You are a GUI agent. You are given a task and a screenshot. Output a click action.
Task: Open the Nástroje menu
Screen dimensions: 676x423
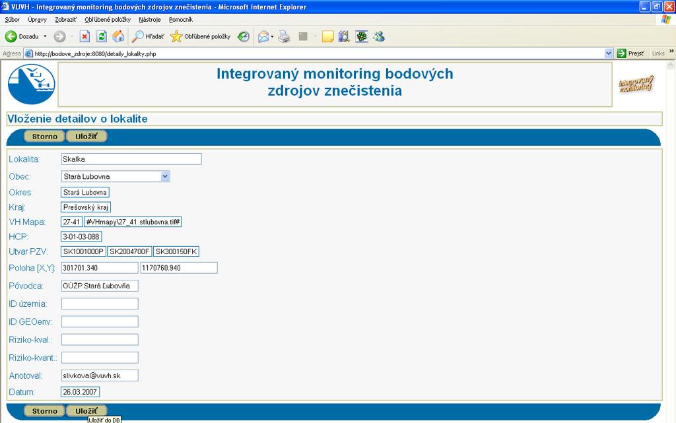tap(150, 19)
